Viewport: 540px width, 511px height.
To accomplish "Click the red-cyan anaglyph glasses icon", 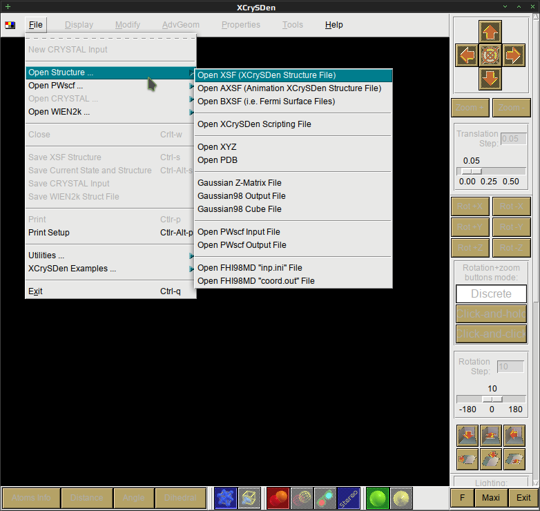I will (x=325, y=498).
